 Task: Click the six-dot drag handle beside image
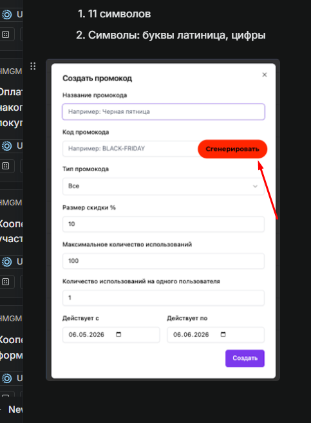[33, 66]
